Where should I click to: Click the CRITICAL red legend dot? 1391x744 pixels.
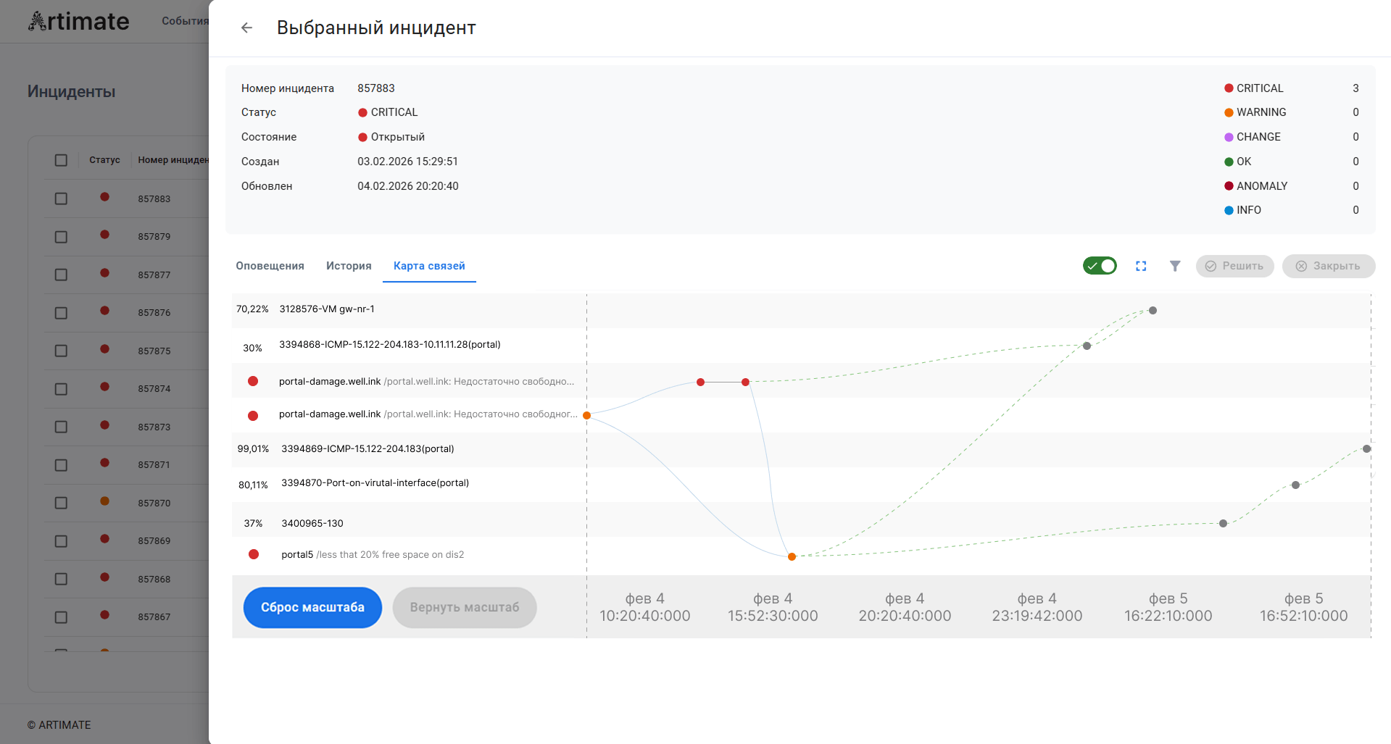[1229, 88]
